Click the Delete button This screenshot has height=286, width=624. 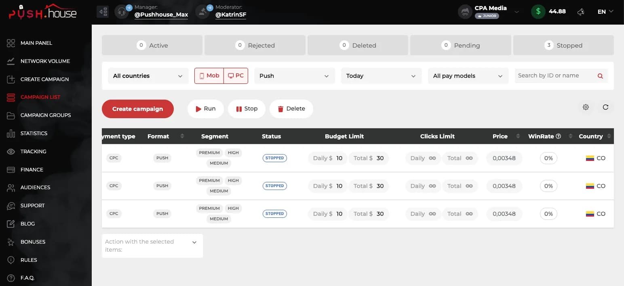point(291,109)
